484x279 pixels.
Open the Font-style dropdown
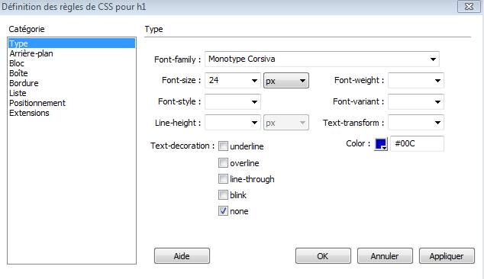[x=233, y=101]
